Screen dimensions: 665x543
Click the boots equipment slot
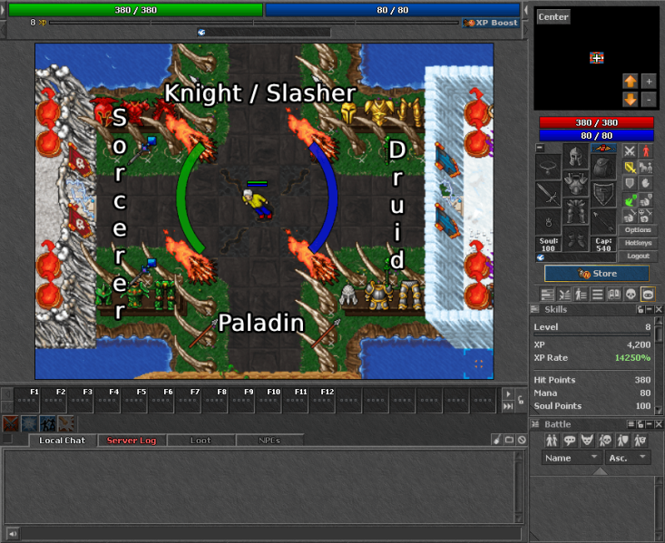click(x=575, y=238)
